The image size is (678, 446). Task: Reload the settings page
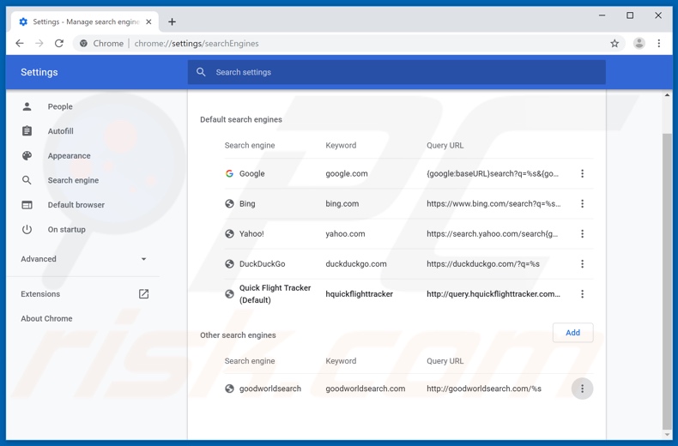pyautogui.click(x=59, y=43)
